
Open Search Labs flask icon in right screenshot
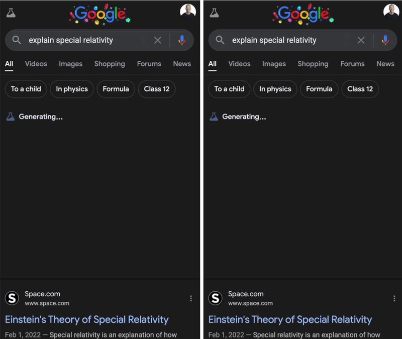coord(214,13)
